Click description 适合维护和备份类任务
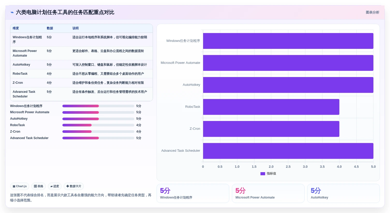The height and width of the screenshot is (213, 390). (108, 83)
